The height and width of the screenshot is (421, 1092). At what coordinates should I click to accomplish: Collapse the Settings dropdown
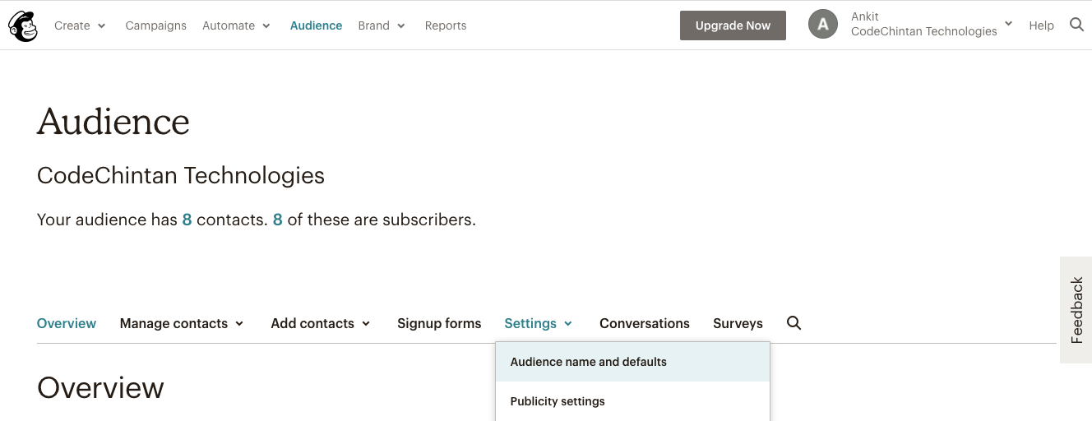coord(539,324)
